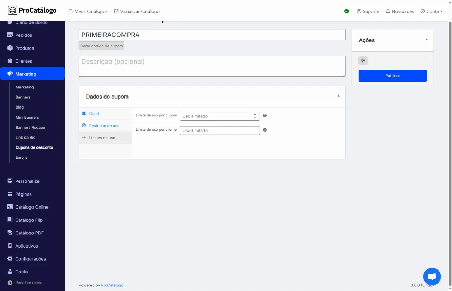
Task: Click help icon beside Limite de uso por cliente
Action: 265,130
